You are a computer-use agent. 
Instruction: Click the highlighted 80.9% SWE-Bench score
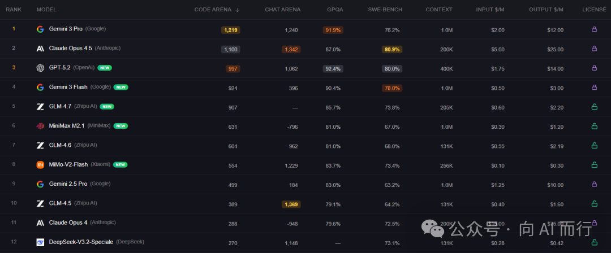[x=392, y=49]
